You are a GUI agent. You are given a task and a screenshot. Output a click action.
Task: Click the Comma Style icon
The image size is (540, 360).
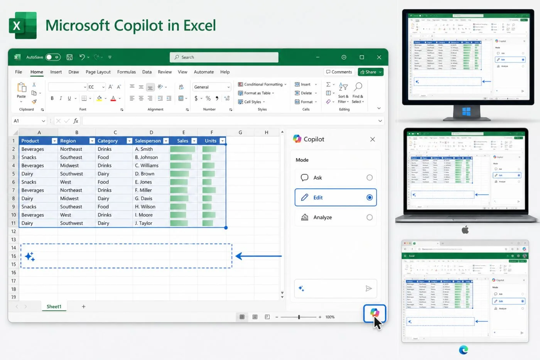coord(217,98)
